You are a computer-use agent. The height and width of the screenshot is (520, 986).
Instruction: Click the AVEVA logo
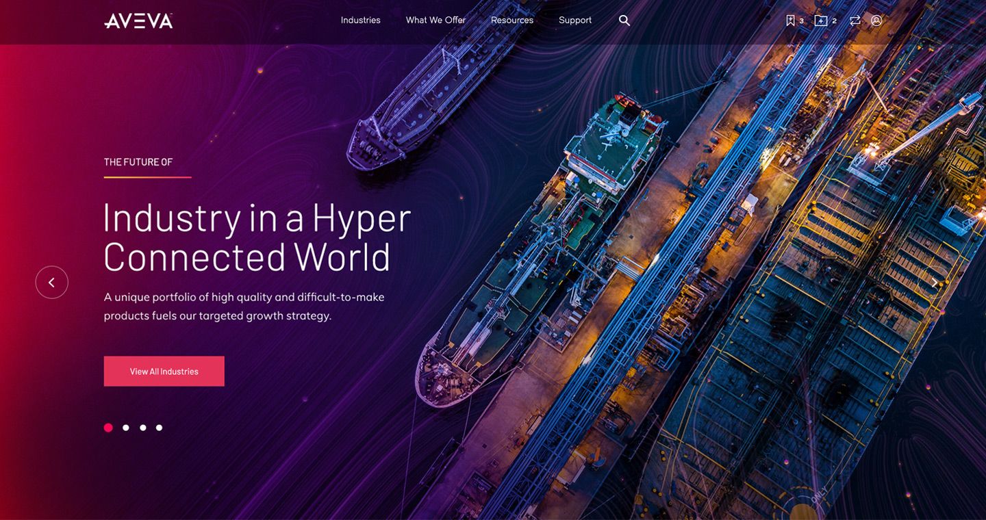(x=138, y=21)
